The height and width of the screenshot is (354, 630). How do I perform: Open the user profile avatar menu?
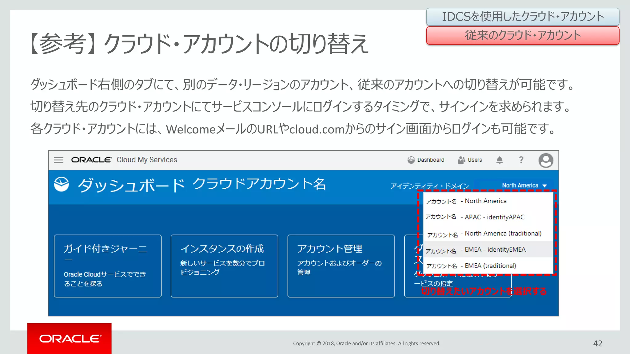point(546,160)
